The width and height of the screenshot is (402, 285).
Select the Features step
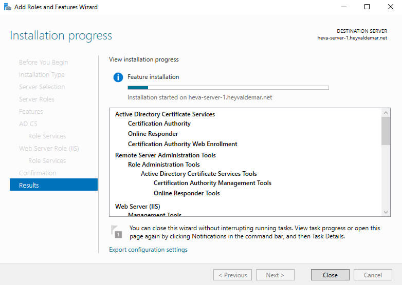tap(31, 111)
